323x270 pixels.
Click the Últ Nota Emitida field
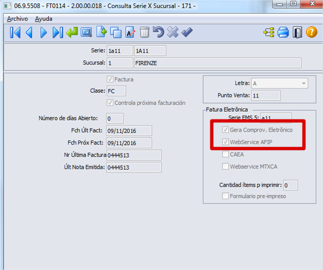(x=134, y=167)
